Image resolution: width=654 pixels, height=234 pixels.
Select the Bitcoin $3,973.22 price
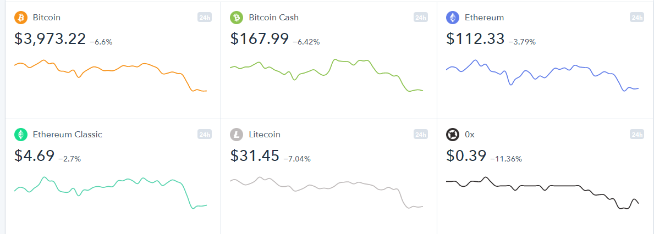[50, 38]
